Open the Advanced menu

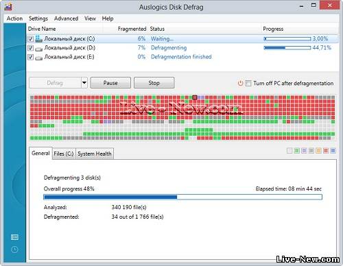66,19
